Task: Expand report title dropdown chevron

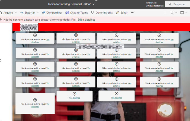Action: (94, 4)
